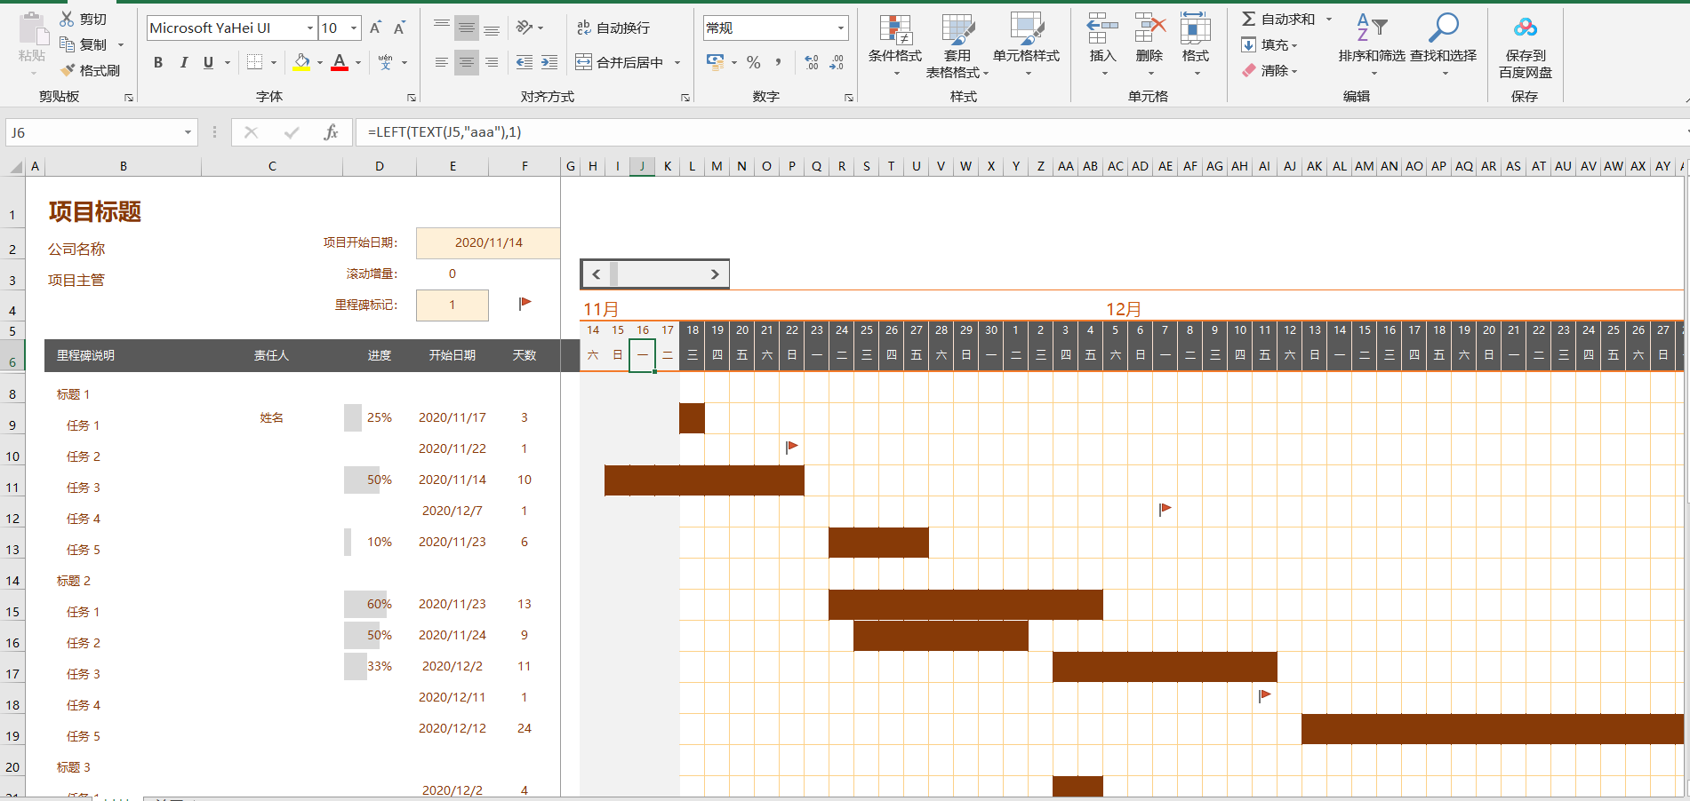Save to Baidu Netdisk (保存到百度网盘)

[x=1526, y=46]
